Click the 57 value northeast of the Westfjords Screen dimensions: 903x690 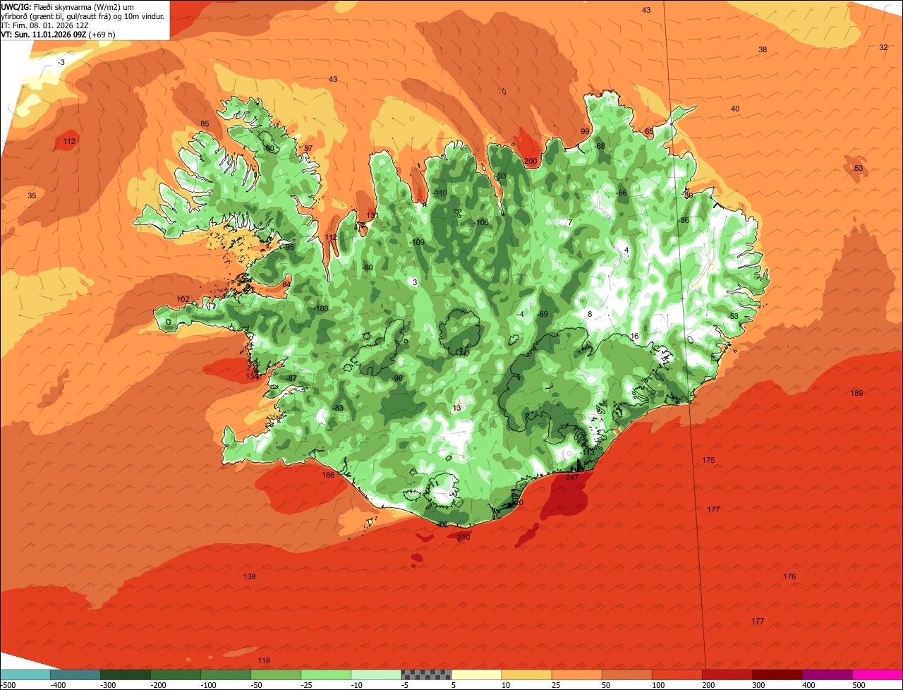tap(308, 148)
